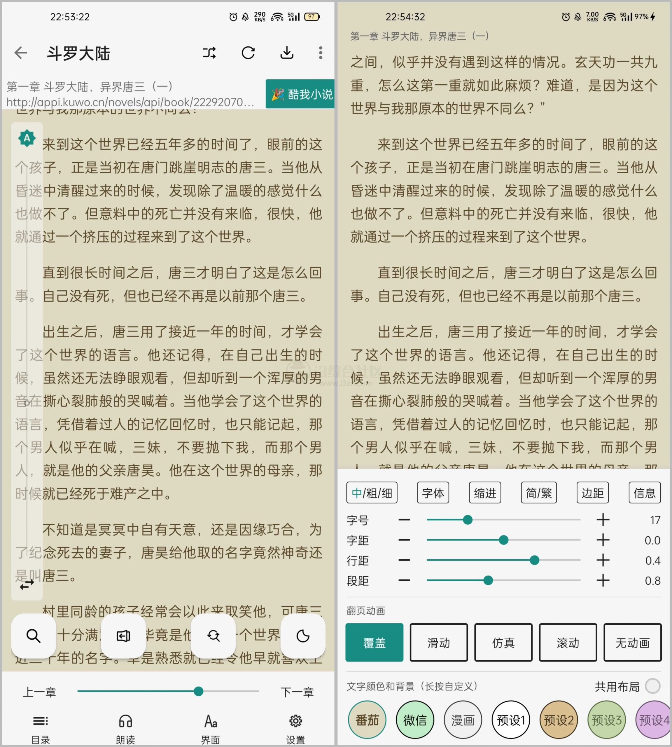The image size is (672, 747).
Task: Open the three-dot overflow menu
Action: 321,53
